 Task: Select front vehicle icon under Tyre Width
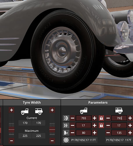pos(25,112)
